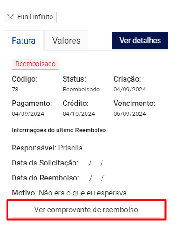This screenshot has width=175, height=225.
Task: Click the Status value Reembolsado text
Action: [x=81, y=90]
